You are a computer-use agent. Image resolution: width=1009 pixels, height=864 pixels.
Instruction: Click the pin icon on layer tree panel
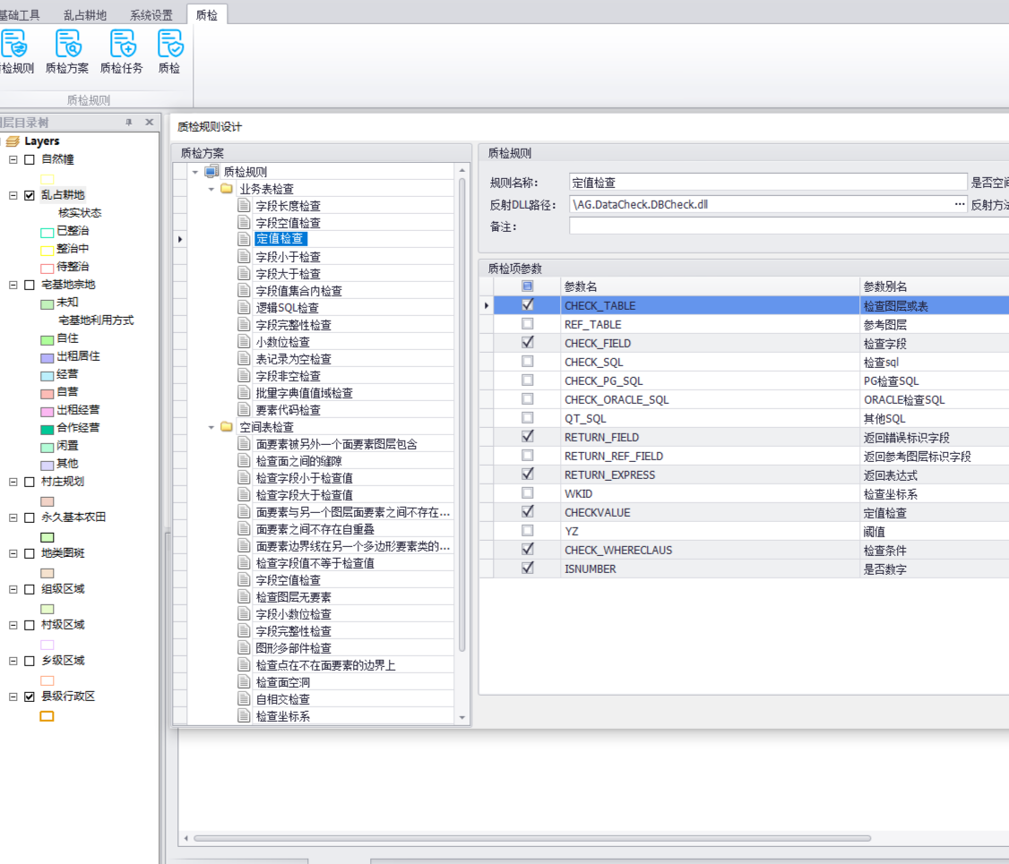[129, 122]
